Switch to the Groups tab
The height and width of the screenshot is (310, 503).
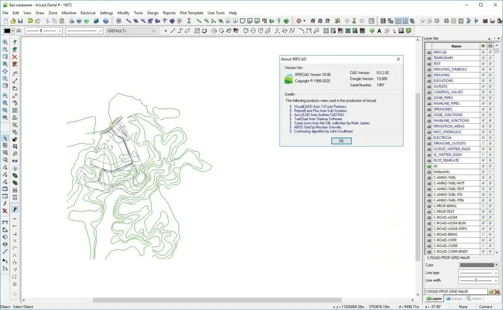click(x=454, y=298)
